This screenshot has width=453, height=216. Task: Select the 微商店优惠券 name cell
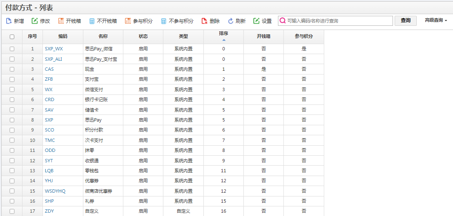(x=103, y=191)
